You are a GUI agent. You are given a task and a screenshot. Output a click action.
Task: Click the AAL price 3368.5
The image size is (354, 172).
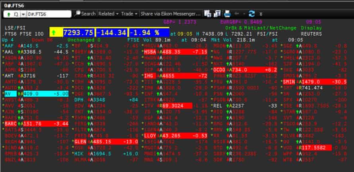coord(33,52)
